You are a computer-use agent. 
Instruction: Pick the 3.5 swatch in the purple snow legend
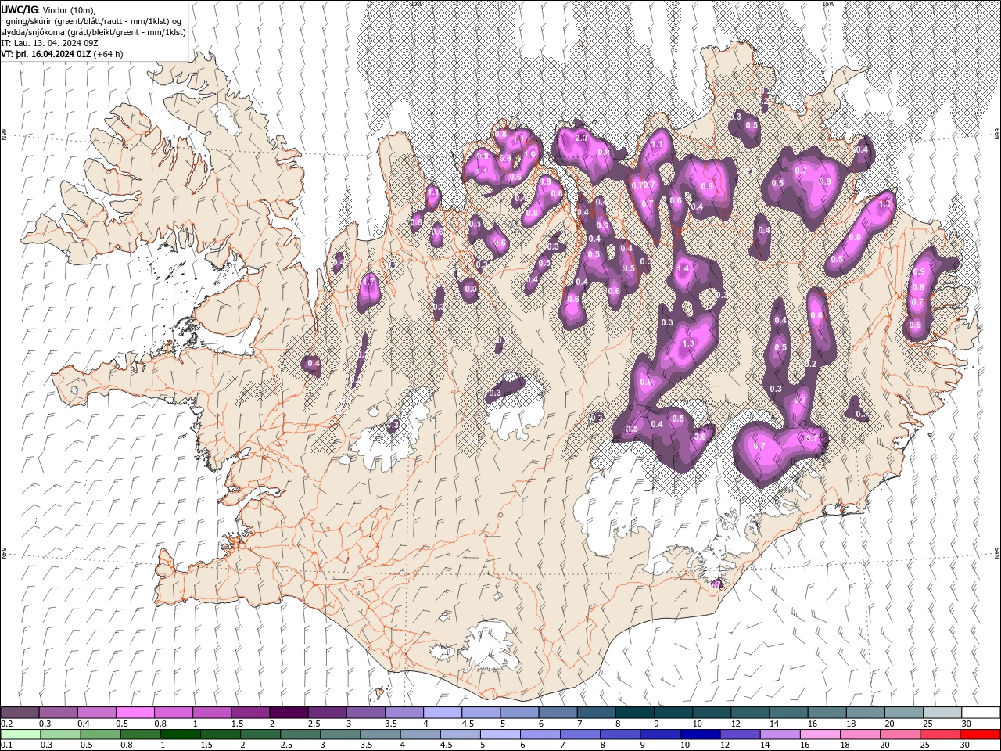tap(404, 713)
